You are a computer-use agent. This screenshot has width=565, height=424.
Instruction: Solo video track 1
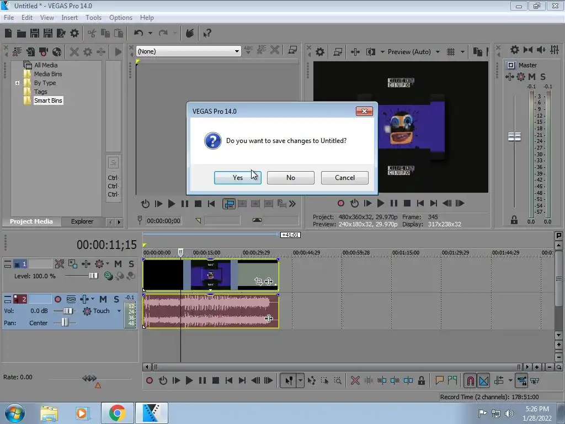131,264
